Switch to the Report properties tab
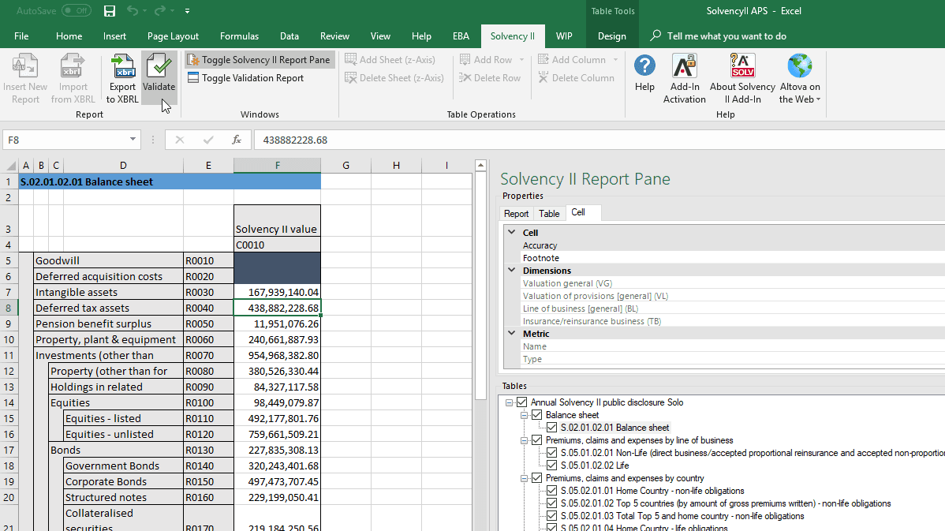Screen dimensions: 945x531 click(517, 213)
